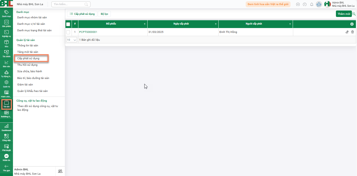Click Nhà máy BHL Sơn La header title
The image size is (357, 176).
pos(30,4)
